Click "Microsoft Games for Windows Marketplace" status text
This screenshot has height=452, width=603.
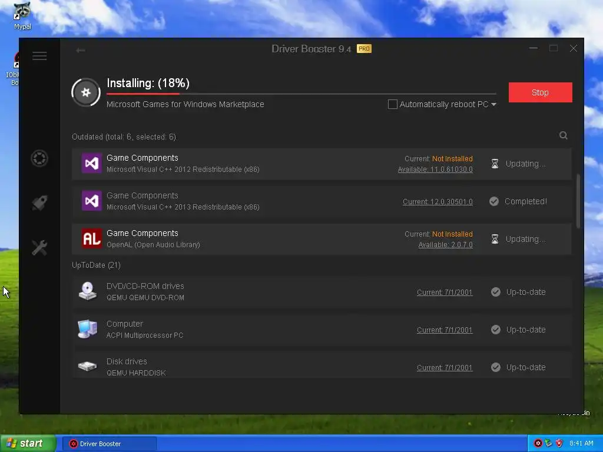click(185, 104)
